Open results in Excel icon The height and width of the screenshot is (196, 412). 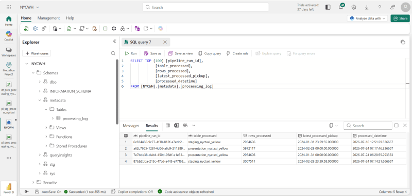click(176, 126)
